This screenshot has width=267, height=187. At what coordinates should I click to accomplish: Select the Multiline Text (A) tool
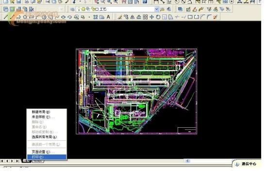pos(108,17)
